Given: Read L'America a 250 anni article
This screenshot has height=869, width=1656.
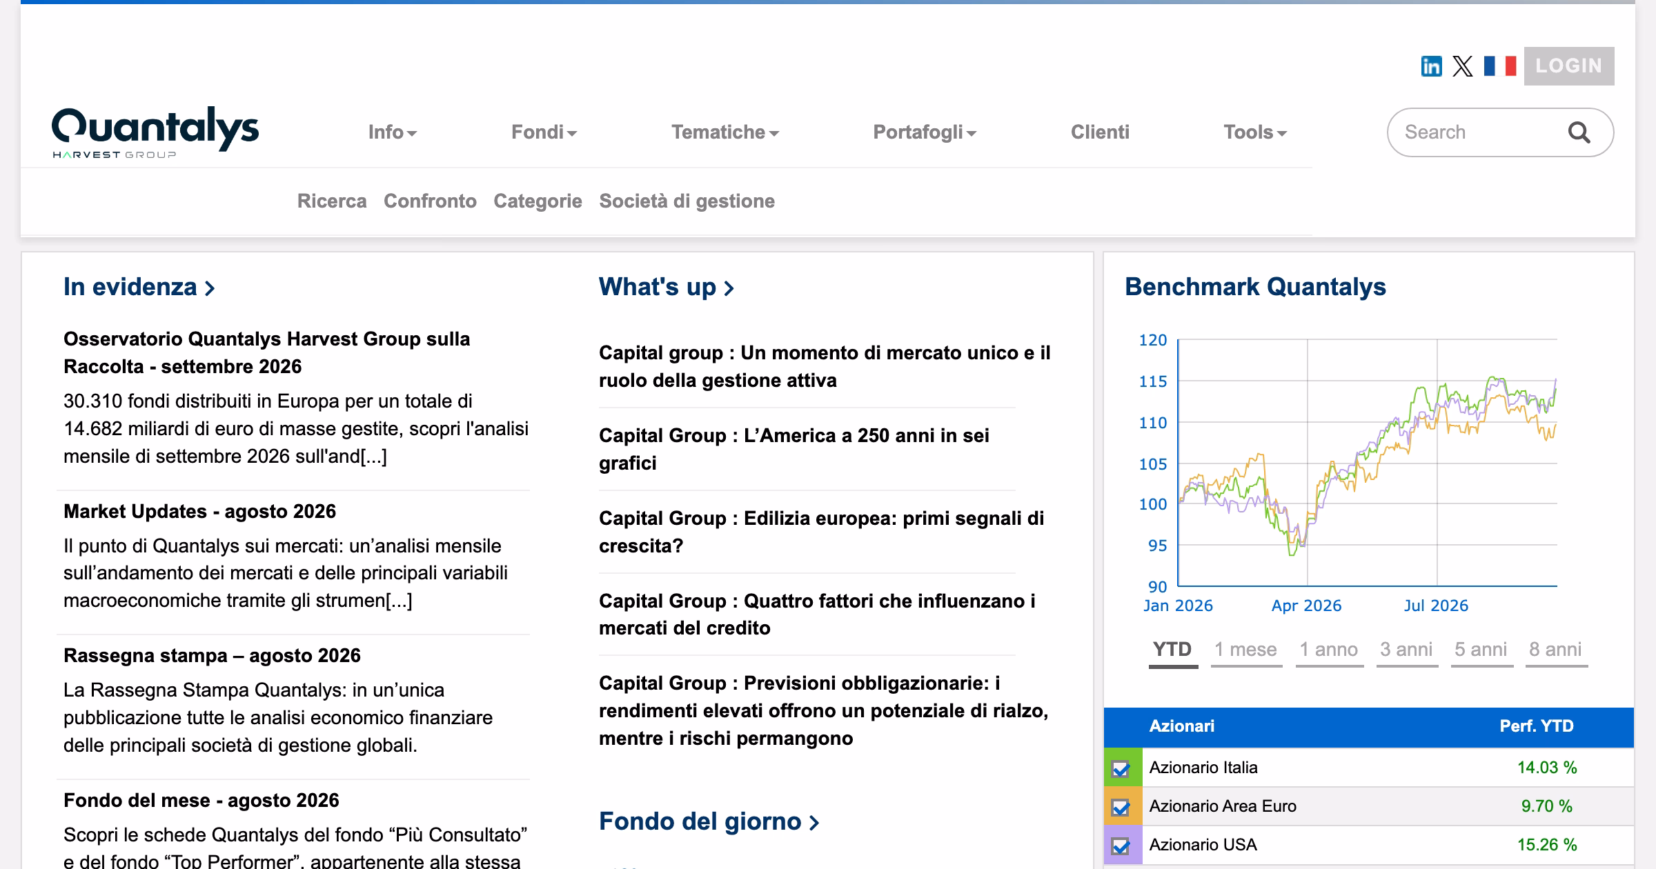Looking at the screenshot, I should coord(794,449).
